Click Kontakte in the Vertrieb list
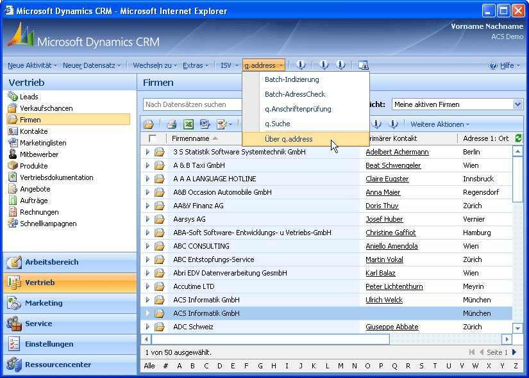529x378 pixels. (34, 131)
